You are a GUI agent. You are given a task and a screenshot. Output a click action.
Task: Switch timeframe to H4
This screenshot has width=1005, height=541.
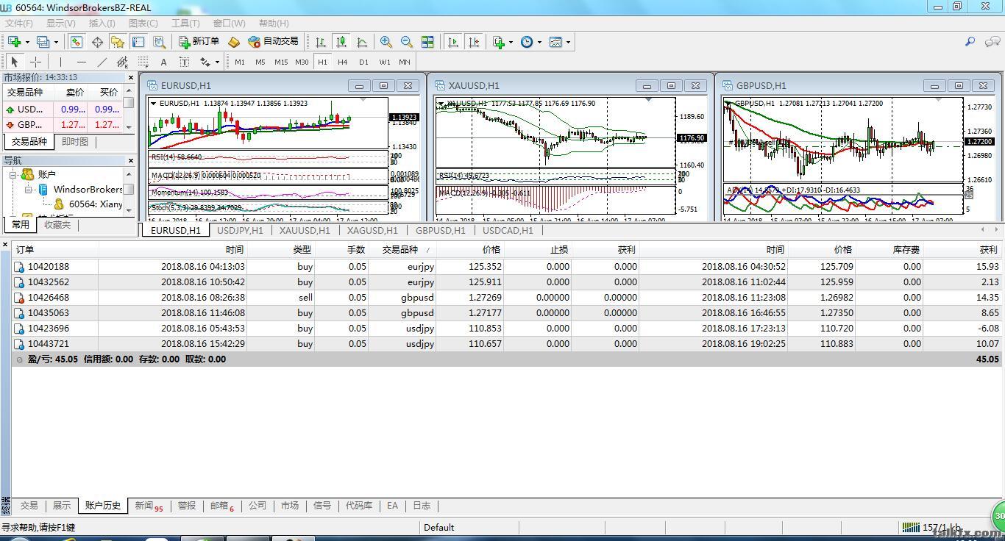[343, 62]
